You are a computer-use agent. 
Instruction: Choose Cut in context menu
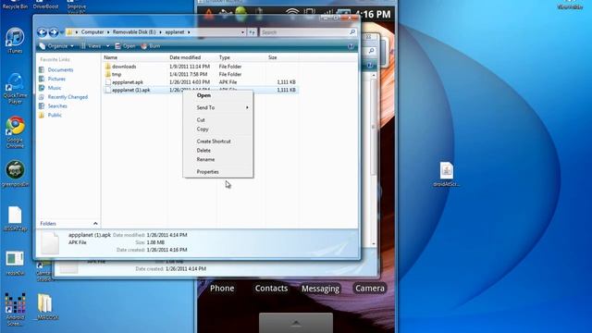[218, 119]
